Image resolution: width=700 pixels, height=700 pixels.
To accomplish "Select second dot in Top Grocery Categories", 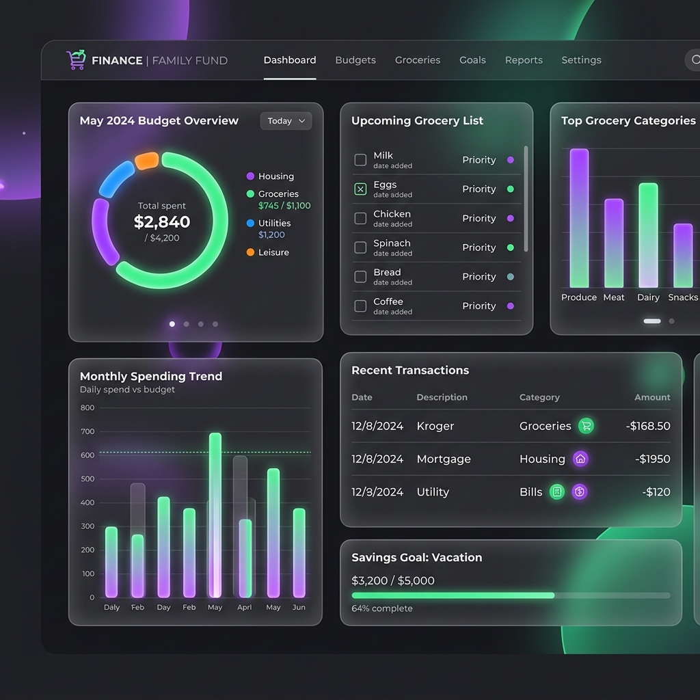I will point(671,321).
